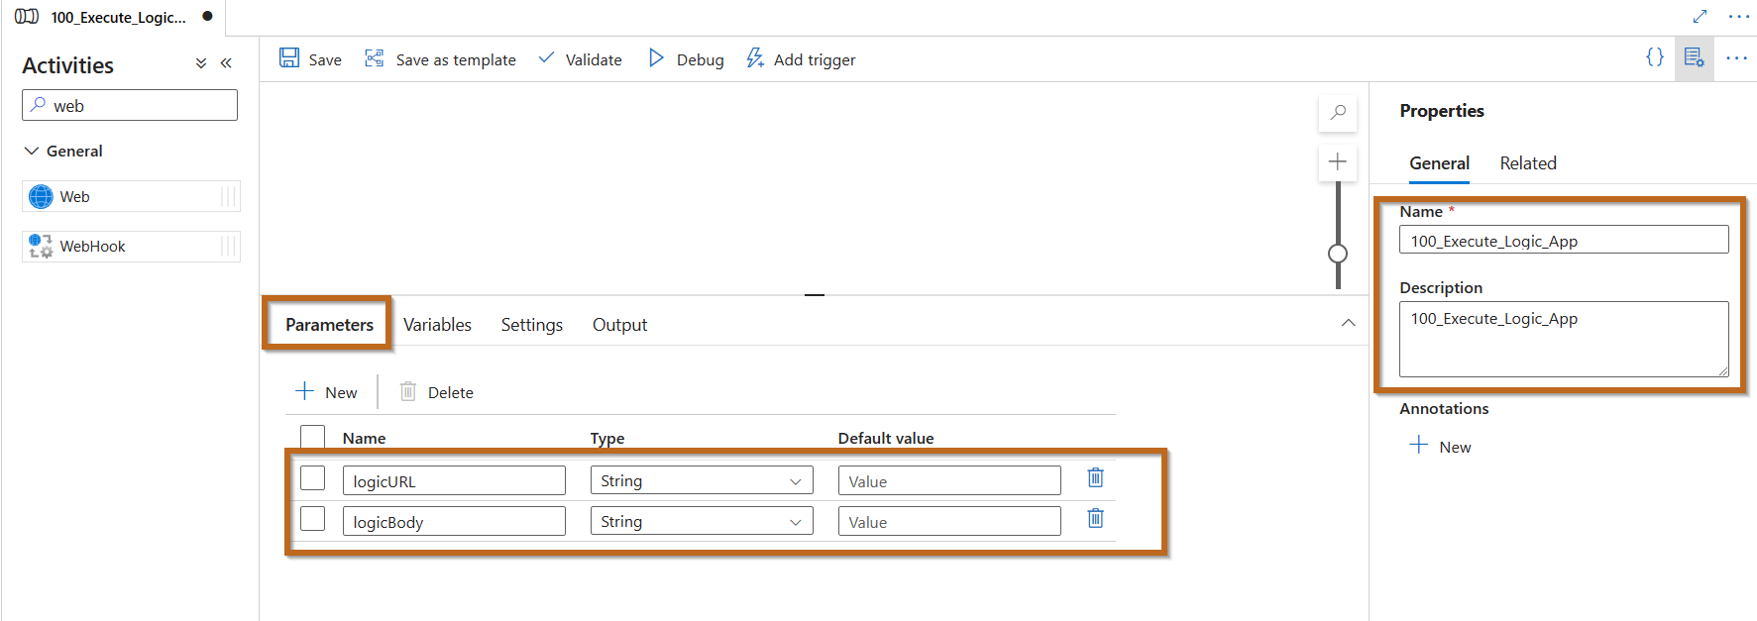1757x621 pixels.
Task: Start Debug with the play icon
Action: tap(656, 58)
